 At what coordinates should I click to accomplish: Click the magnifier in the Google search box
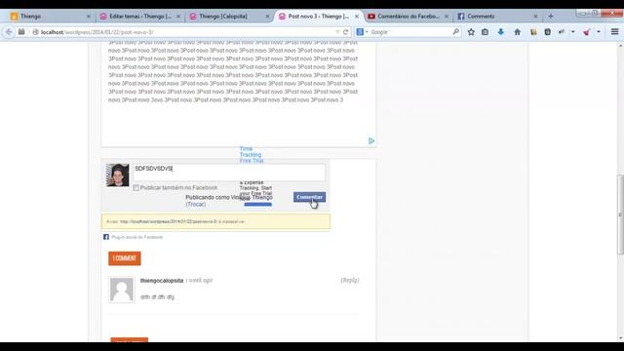click(x=455, y=32)
